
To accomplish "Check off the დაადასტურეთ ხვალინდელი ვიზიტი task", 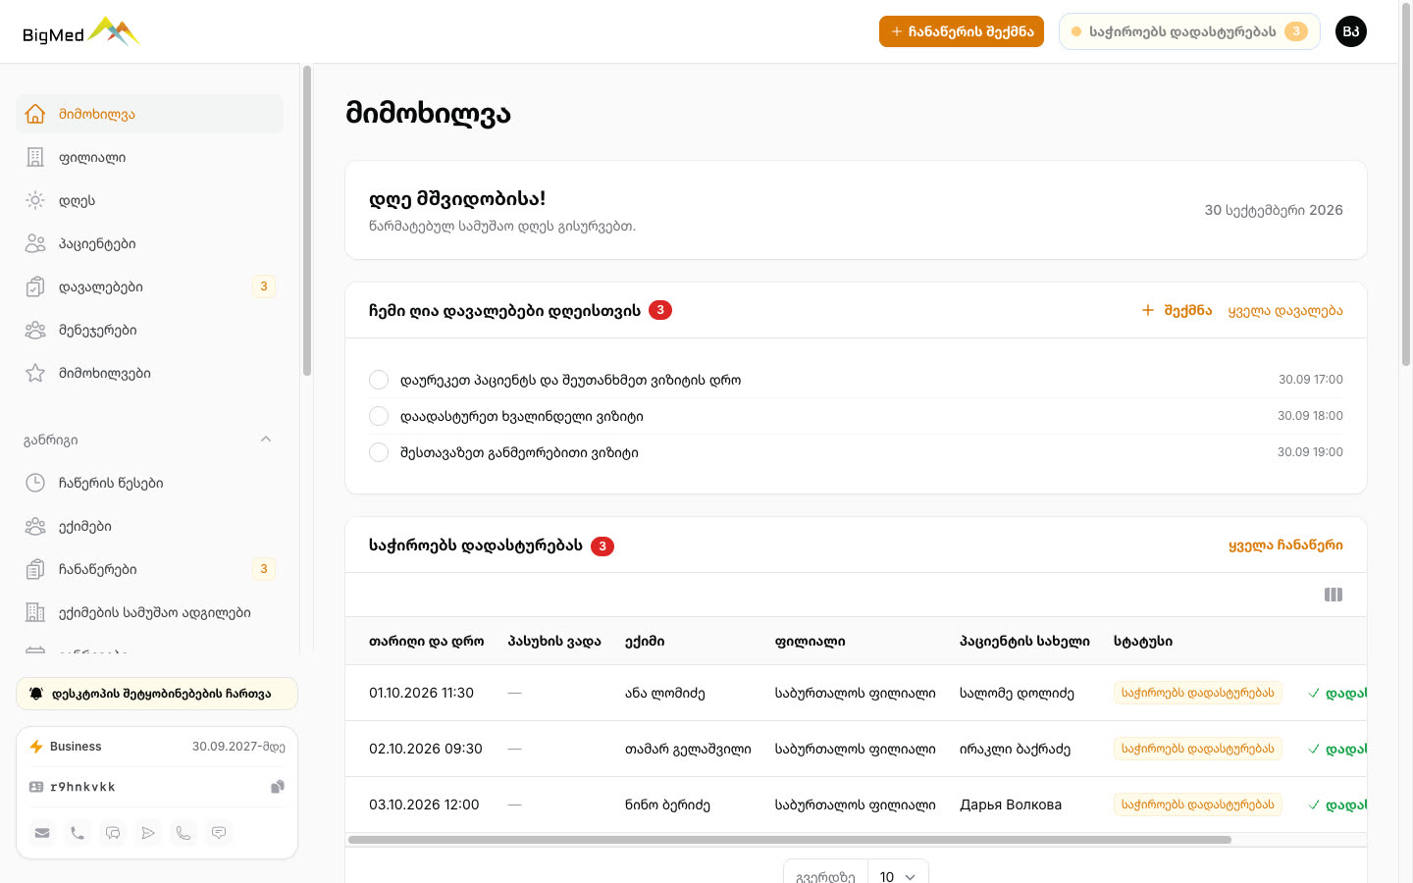I will coord(379,416).
